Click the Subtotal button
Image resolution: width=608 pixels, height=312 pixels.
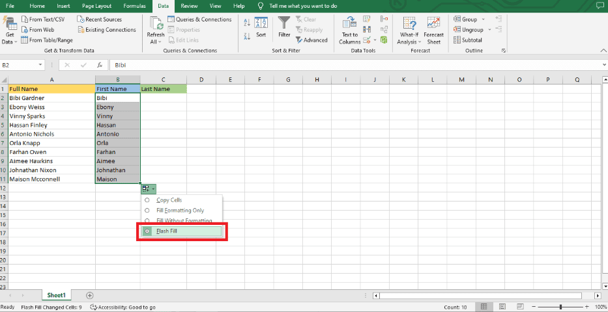click(468, 40)
